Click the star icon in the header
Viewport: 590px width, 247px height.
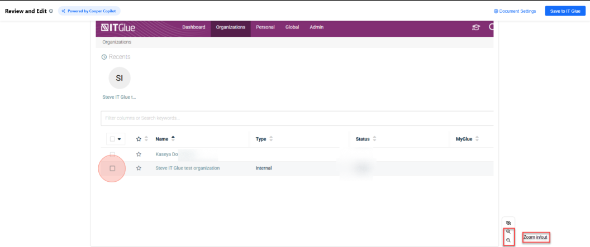pos(139,139)
